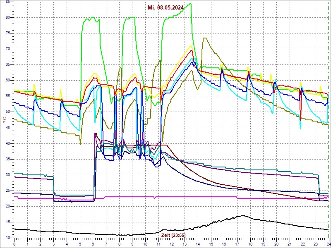Select hour '24' on the time axis
This screenshot has width=331, height=248.
(329, 244)
